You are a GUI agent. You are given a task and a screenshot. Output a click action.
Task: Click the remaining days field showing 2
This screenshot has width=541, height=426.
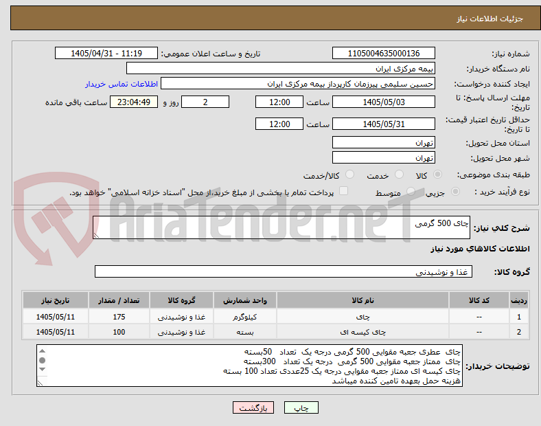(205, 102)
